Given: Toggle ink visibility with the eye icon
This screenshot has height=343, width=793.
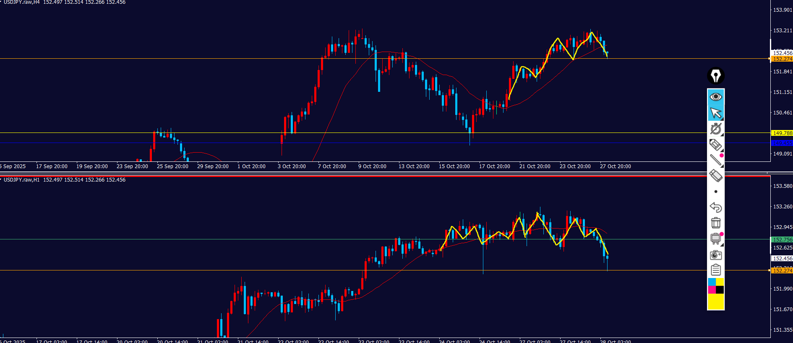Looking at the screenshot, I should coord(715,97).
